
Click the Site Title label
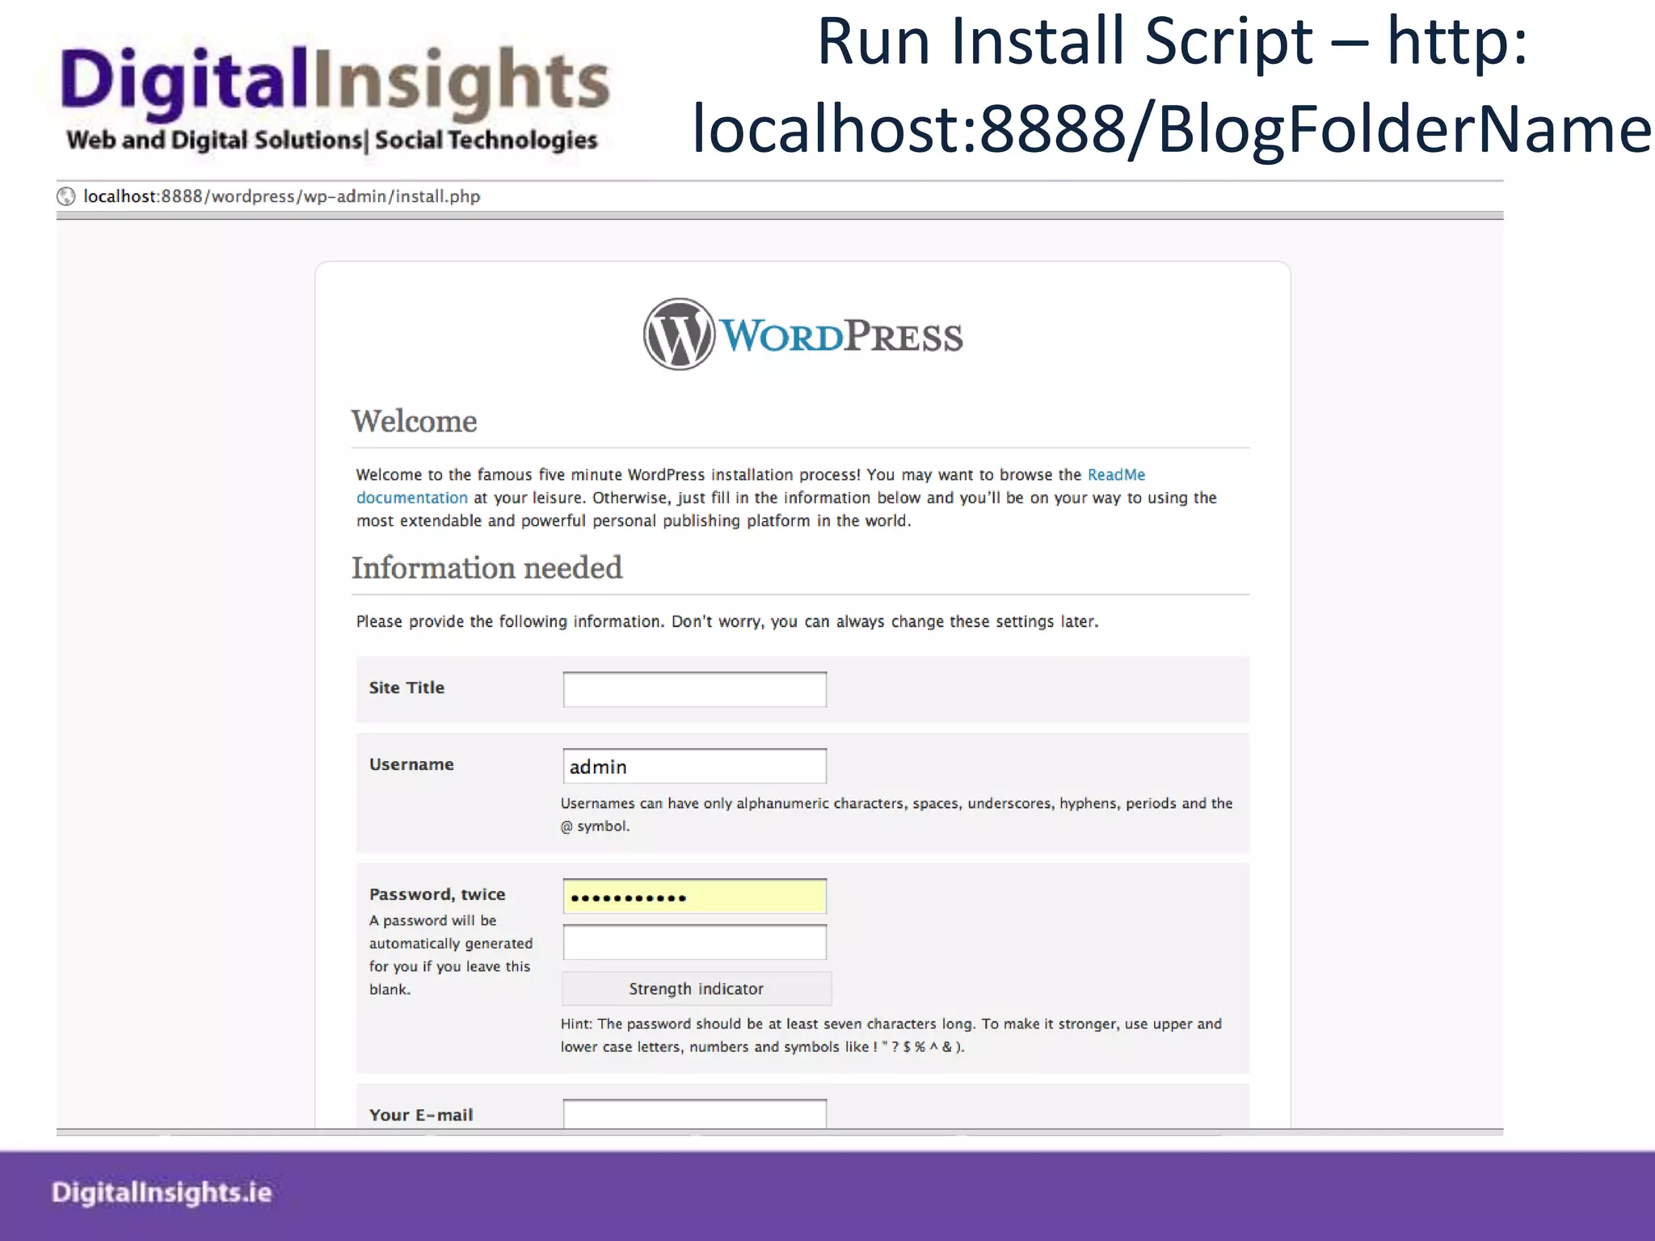pyautogui.click(x=406, y=688)
